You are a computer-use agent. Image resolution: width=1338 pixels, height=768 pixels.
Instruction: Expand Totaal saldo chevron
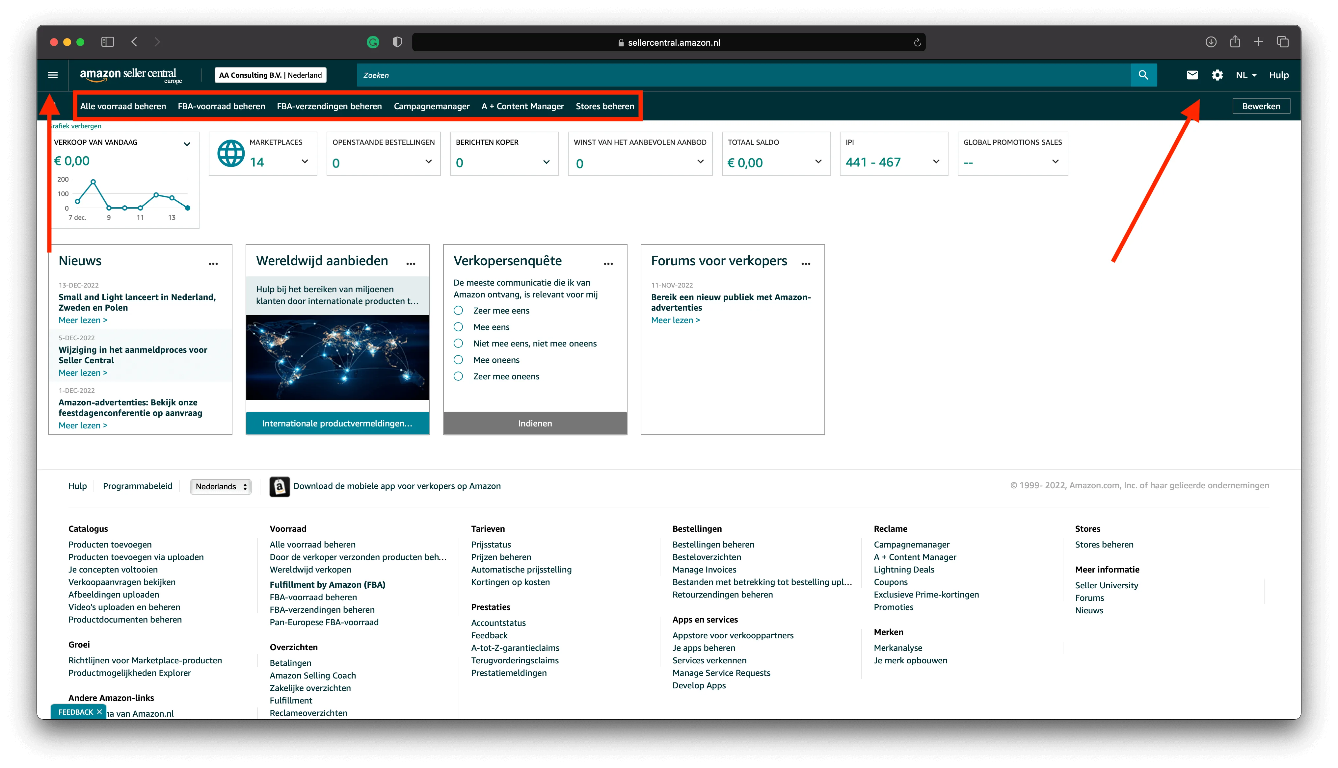click(x=818, y=162)
